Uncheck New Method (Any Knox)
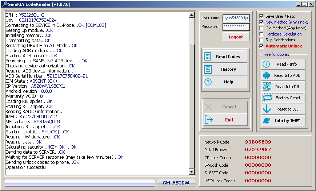The image size is (316, 191). (x=261, y=22)
